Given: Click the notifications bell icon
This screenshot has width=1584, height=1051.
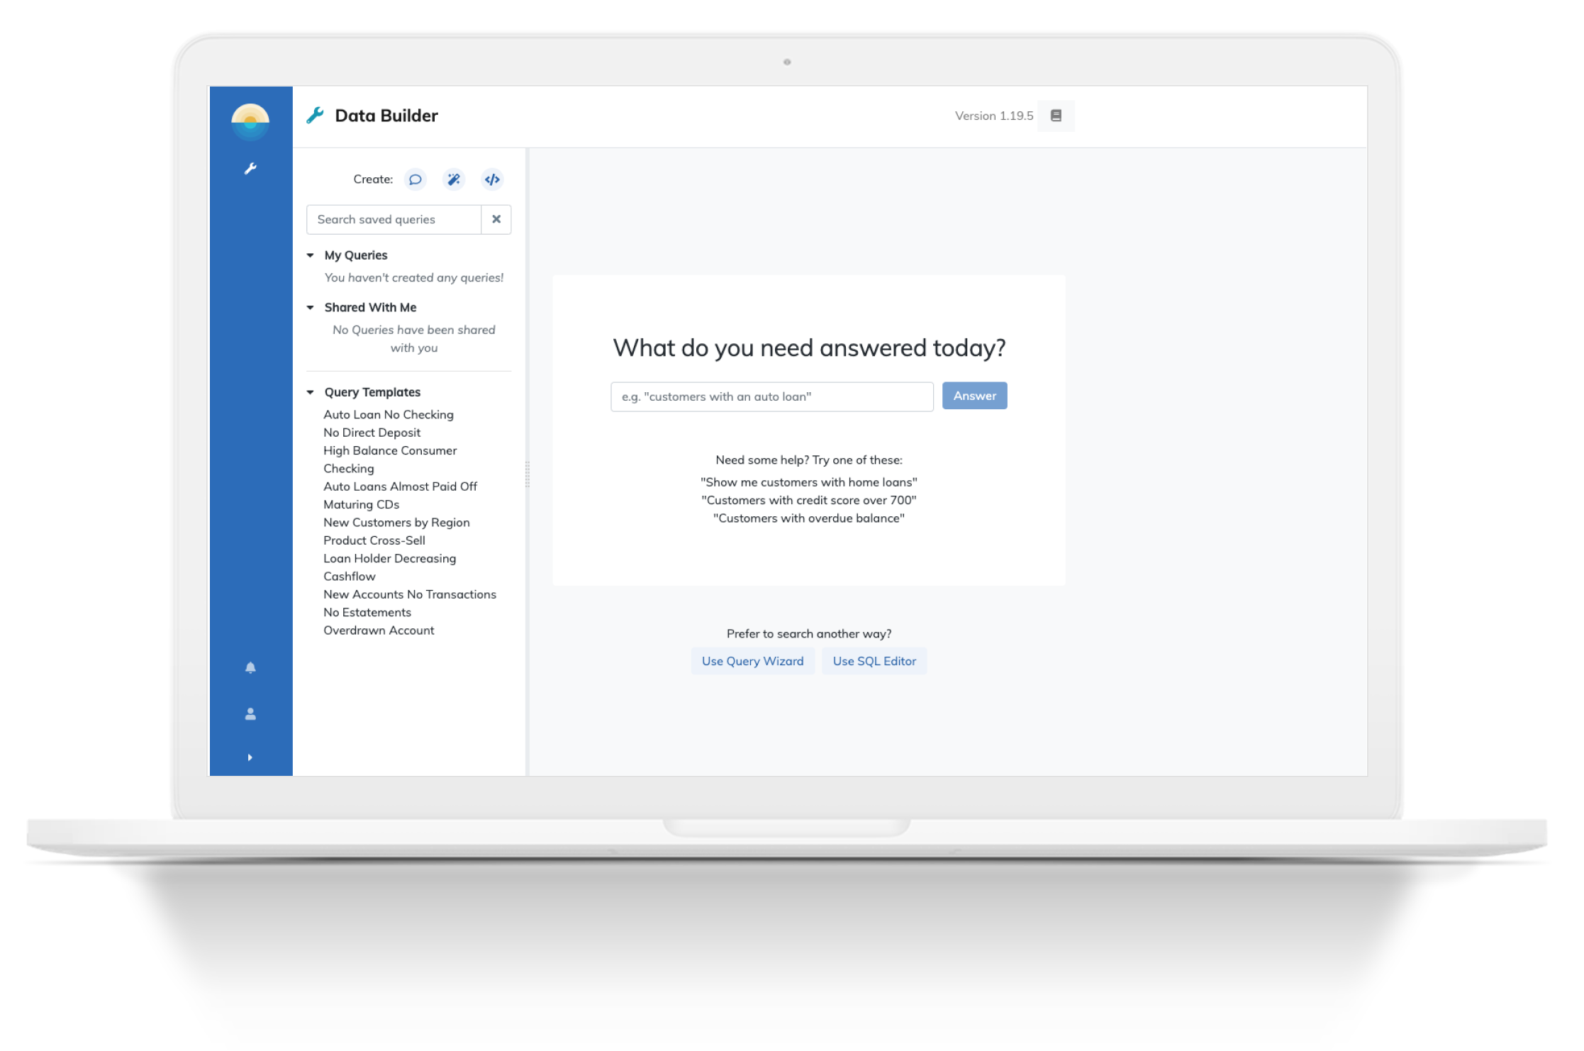Looking at the screenshot, I should point(250,667).
